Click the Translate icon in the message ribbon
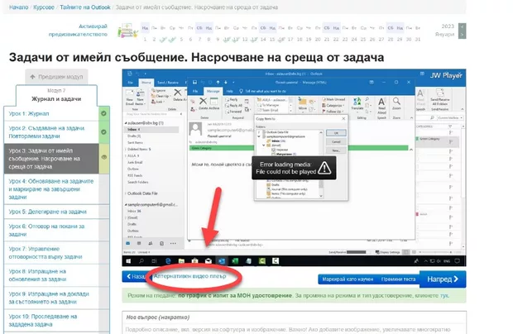The width and height of the screenshot is (513, 334). [357, 103]
